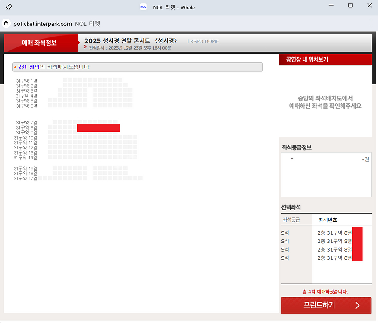Click the red booked seats in row 8
Viewport: 378px width, 323px height.
tap(98, 128)
